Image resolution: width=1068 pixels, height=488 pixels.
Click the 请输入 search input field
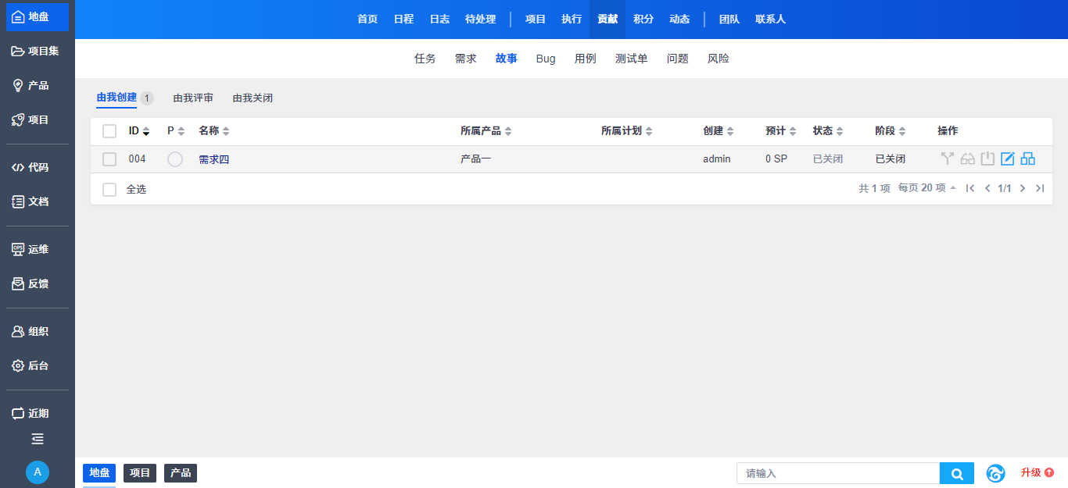tap(838, 473)
